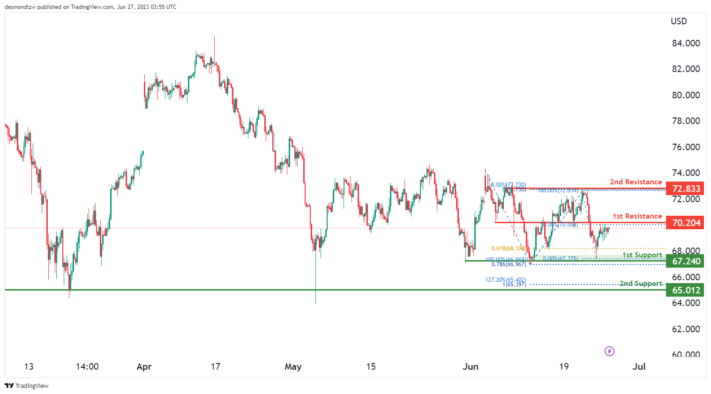The image size is (711, 394).
Task: Click the Apr date on time axis
Action: pos(144,366)
